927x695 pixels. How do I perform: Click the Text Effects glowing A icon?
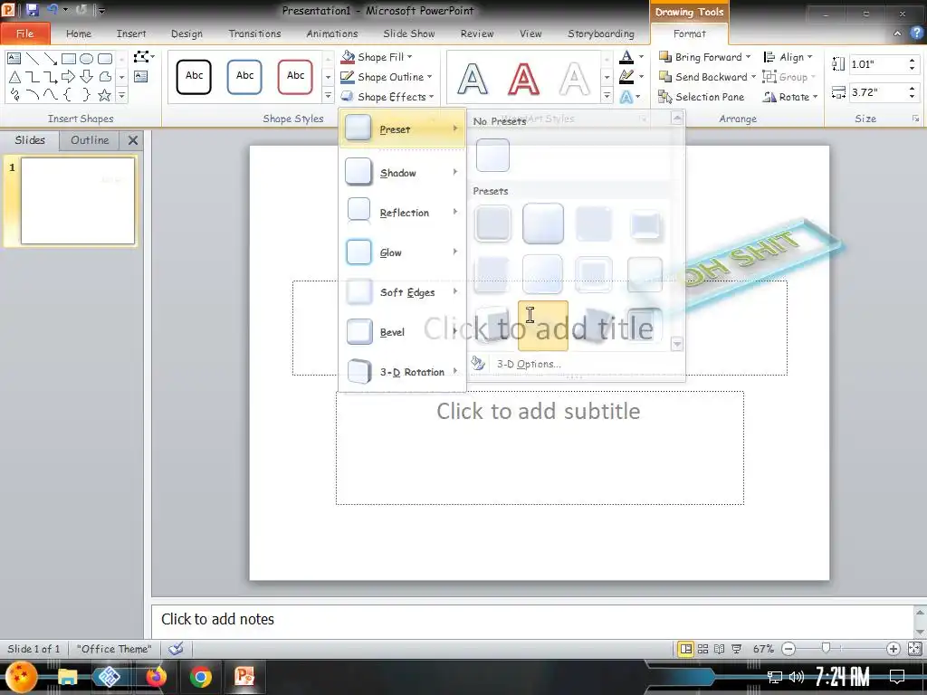click(626, 97)
